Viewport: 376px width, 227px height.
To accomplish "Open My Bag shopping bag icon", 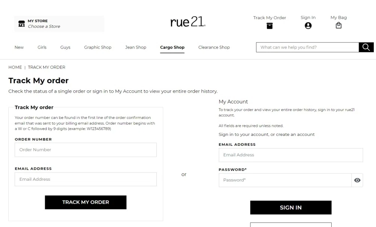I will pos(338,26).
